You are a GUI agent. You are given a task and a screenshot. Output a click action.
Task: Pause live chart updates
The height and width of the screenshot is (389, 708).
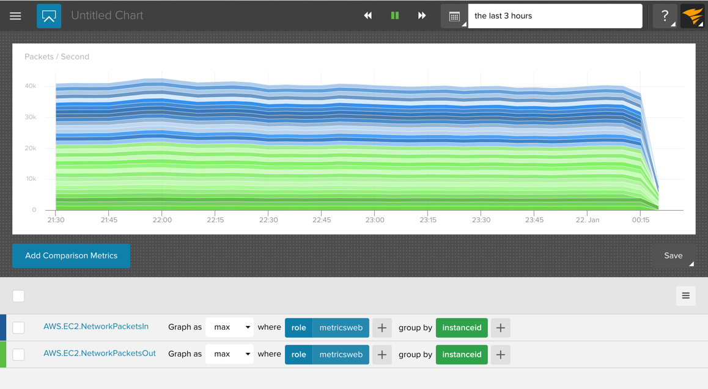(x=395, y=16)
